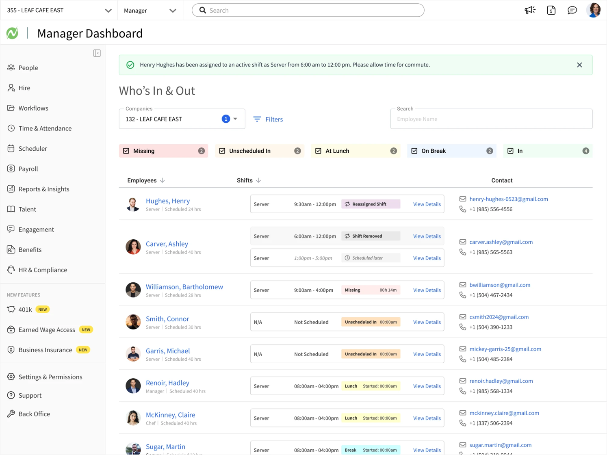Click the Benefits document icon

pyautogui.click(x=11, y=249)
